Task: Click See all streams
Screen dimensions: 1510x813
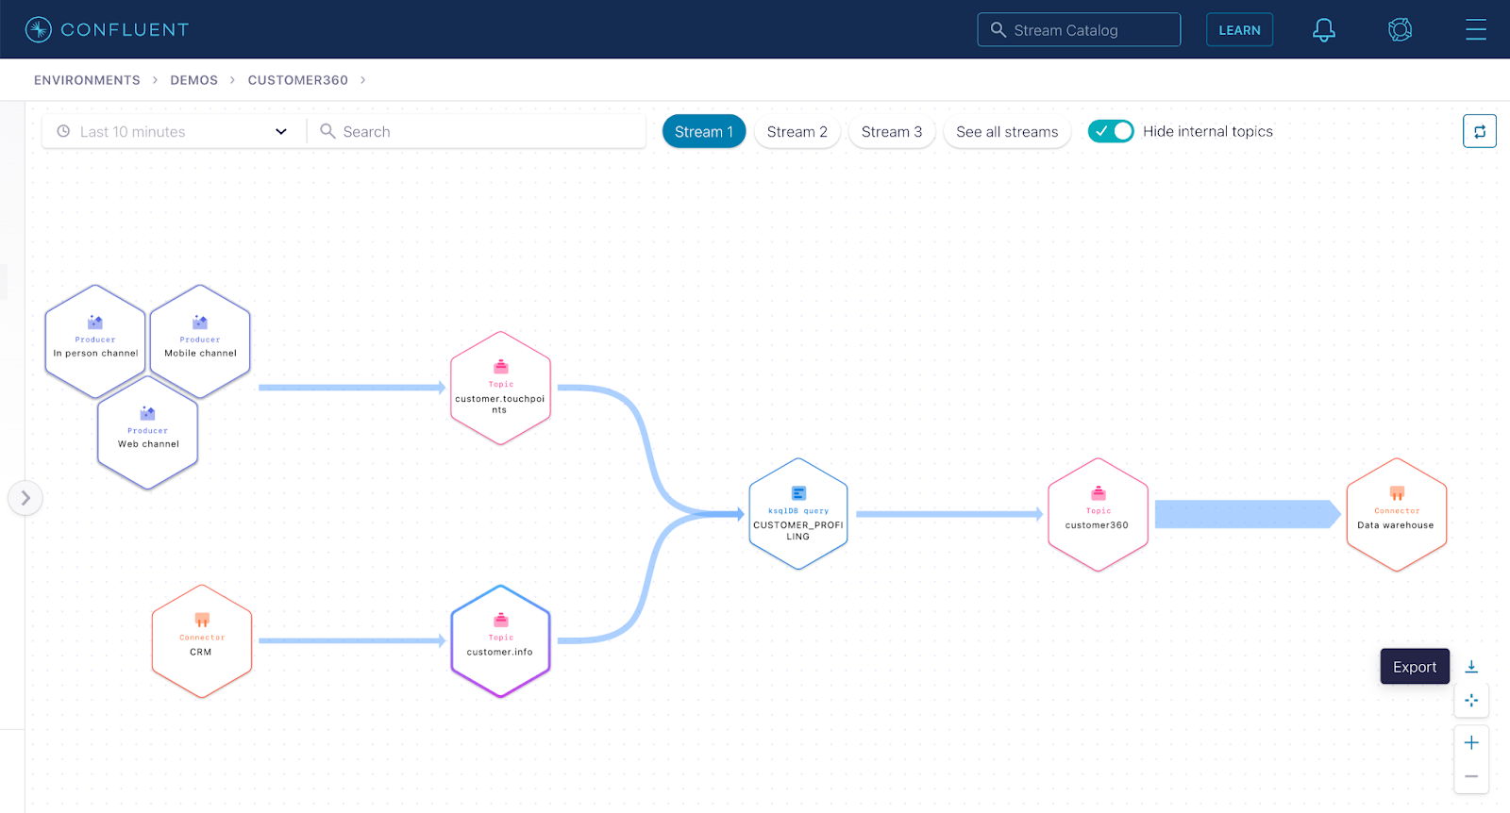Action: pos(1007,131)
